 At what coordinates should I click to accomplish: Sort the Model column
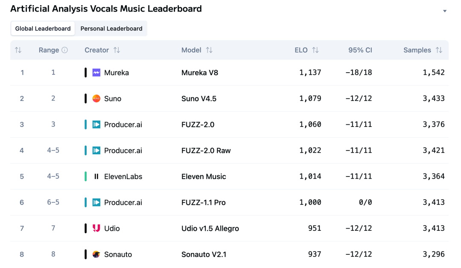[x=209, y=50]
